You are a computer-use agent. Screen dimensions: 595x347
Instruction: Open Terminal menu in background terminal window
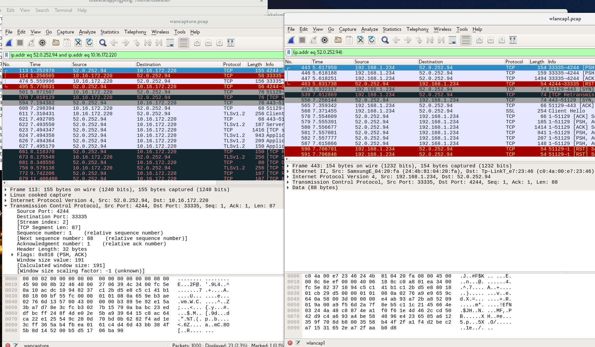[63, 10]
